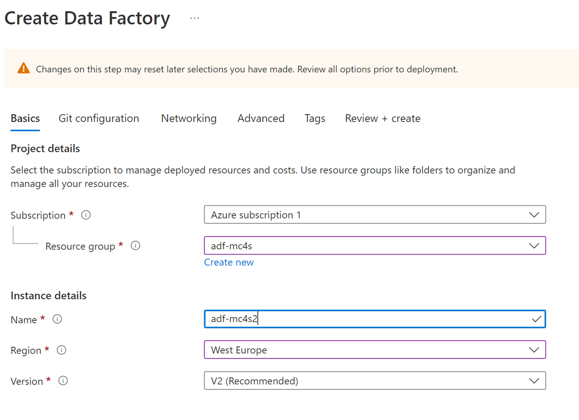This screenshot has width=579, height=420.
Task: Click into the Name input field
Action: [375, 319]
